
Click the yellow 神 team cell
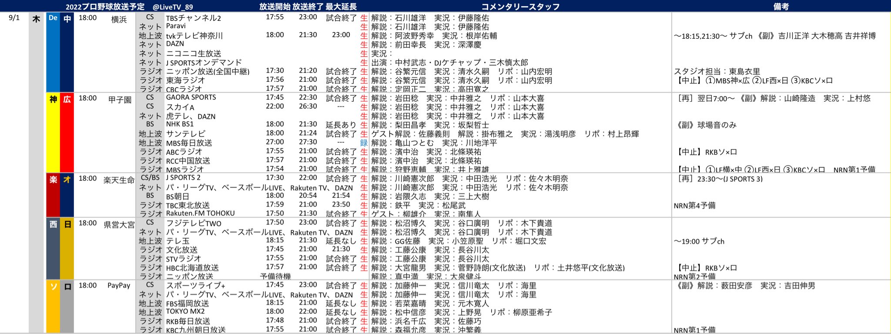tap(53, 133)
